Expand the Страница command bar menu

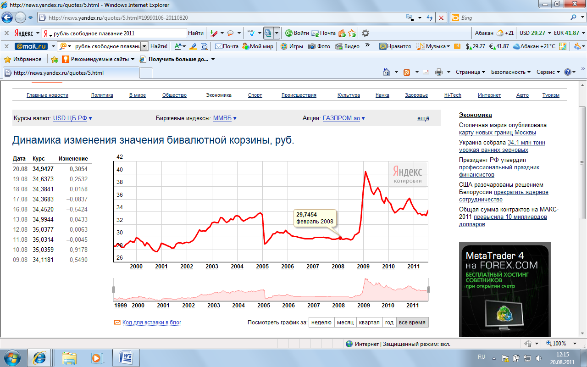click(x=471, y=72)
